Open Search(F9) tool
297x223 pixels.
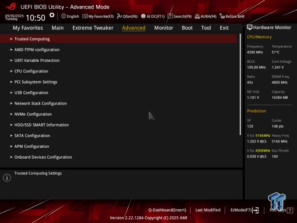180,16
